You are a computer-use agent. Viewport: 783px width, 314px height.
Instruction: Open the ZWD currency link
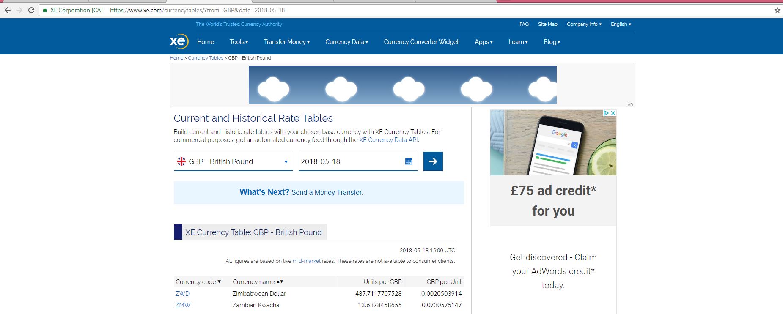182,294
